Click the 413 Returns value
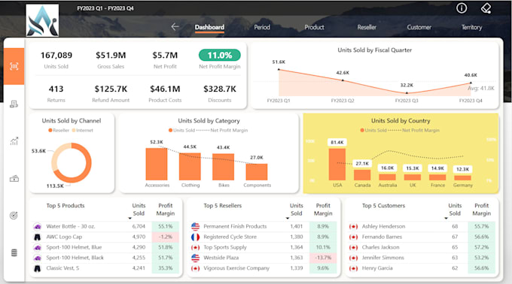This screenshot has height=284, width=512. [x=56, y=89]
